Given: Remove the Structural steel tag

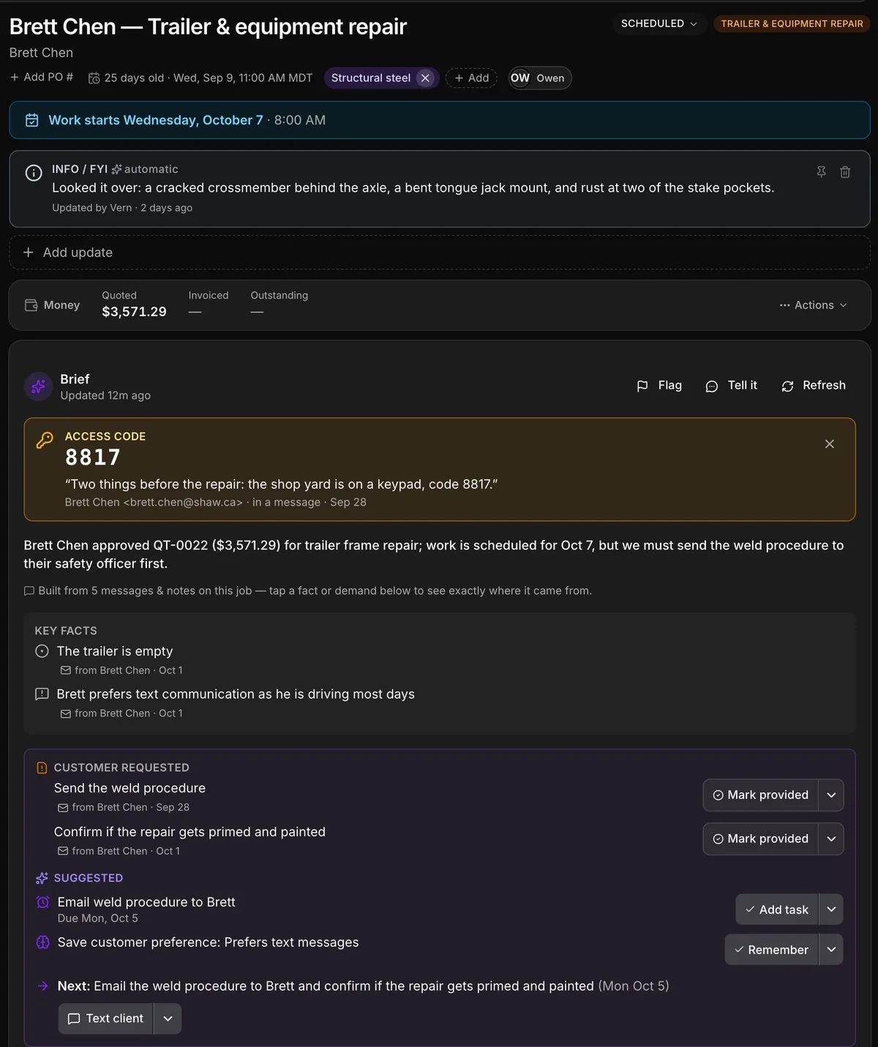Looking at the screenshot, I should [425, 78].
